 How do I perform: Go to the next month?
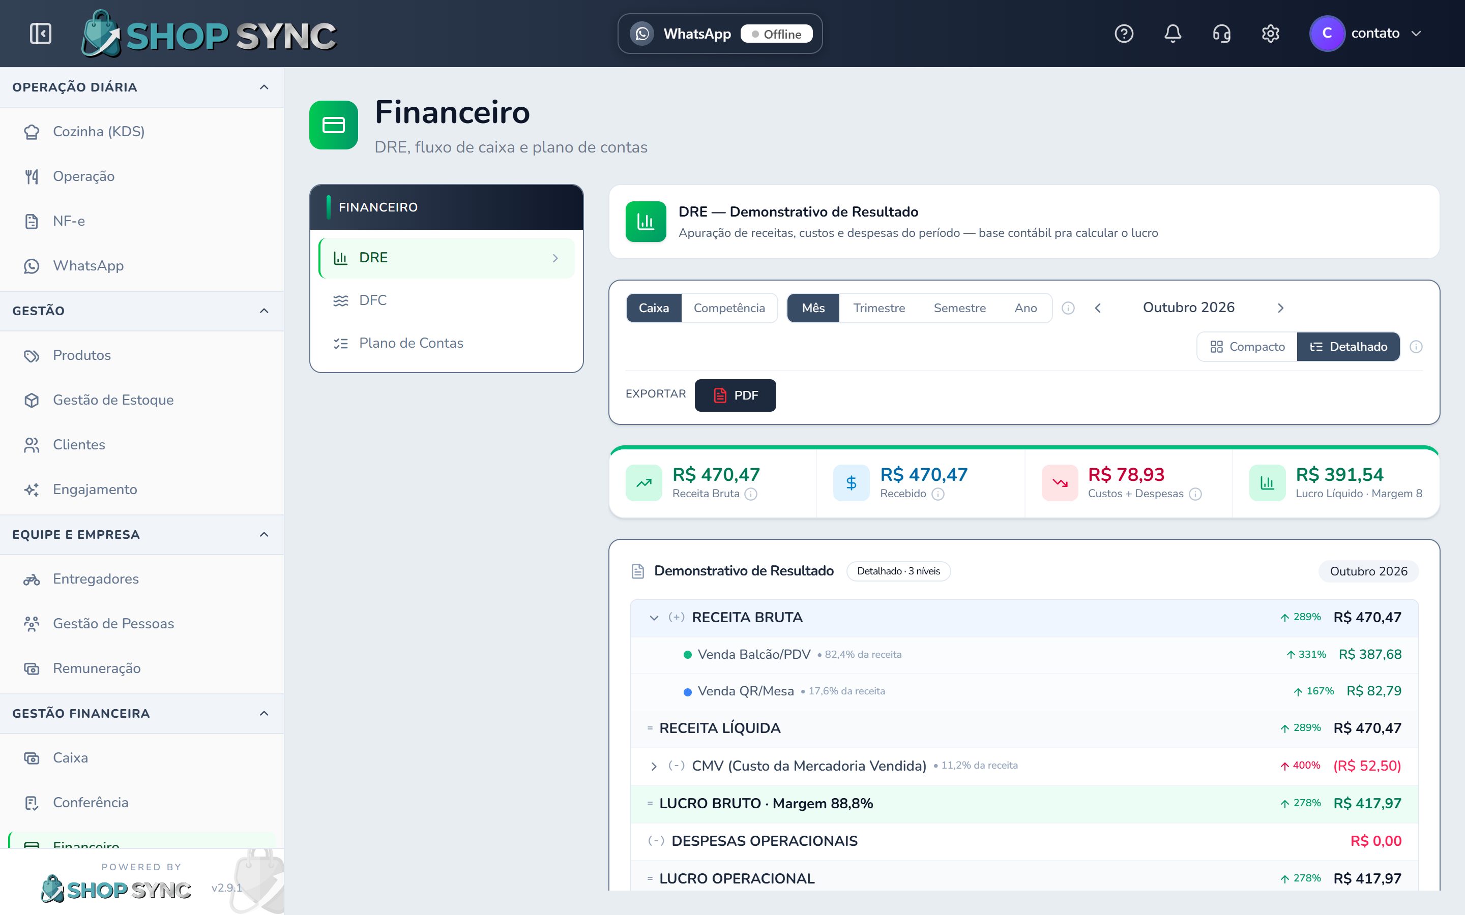pos(1280,308)
